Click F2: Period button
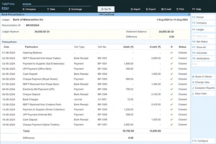 coord(203,17)
